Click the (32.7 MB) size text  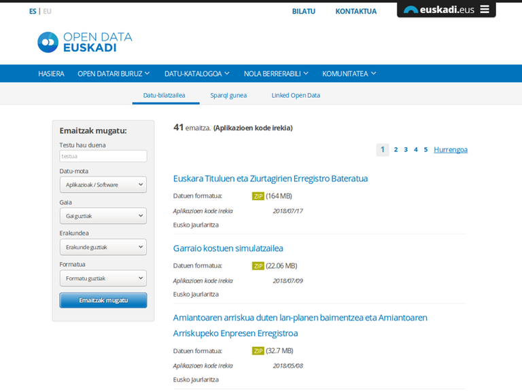pyautogui.click(x=279, y=351)
